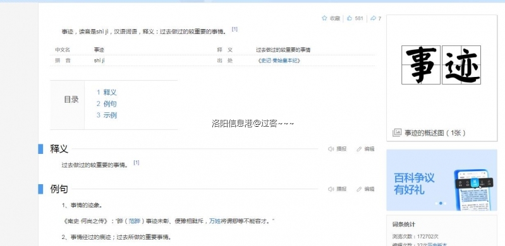Click the 目录 contents label

click(71, 100)
